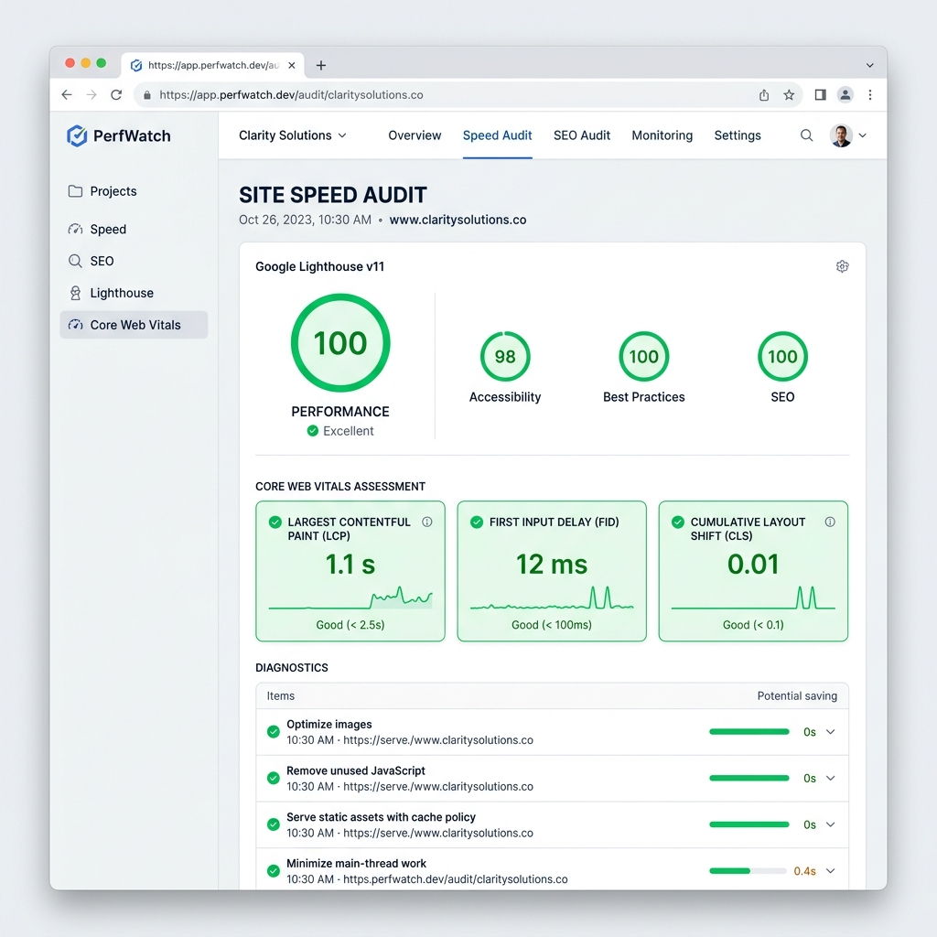Open the www.claritysolutions.co link
This screenshot has height=937, width=937.
[458, 220]
